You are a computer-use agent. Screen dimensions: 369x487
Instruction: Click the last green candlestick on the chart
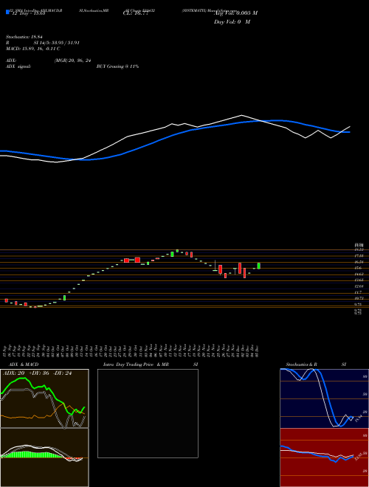coord(259,266)
